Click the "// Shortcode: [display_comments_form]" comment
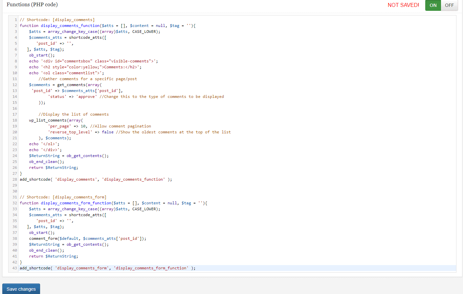Viewport: 463px width, 294px height. [x=63, y=197]
